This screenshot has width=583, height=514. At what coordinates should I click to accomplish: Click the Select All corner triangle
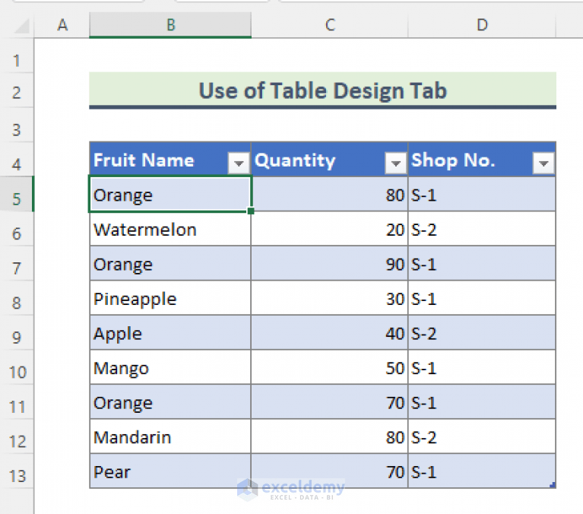[x=21, y=26]
